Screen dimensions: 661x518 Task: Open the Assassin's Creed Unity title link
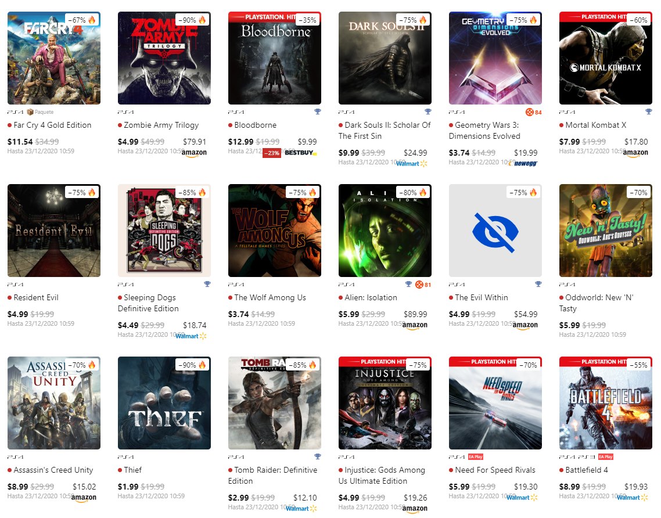pyautogui.click(x=53, y=470)
